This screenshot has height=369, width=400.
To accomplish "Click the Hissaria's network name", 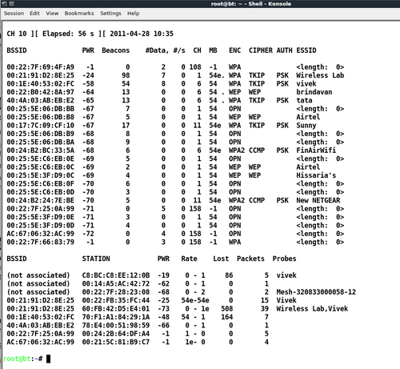I will pyautogui.click(x=316, y=175).
